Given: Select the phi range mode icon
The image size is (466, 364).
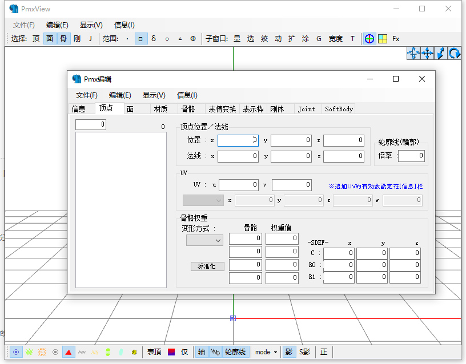Looking at the screenshot, I should pyautogui.click(x=193, y=39).
